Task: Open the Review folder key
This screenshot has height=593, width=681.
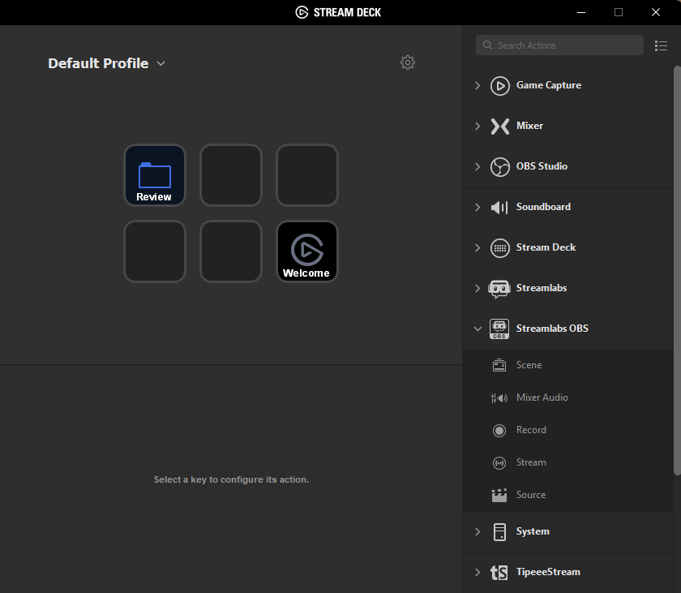Action: 155,175
